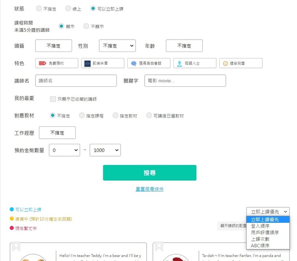
Task: Toggle the 擅長自由會話 feature filter
Action: click(x=149, y=63)
